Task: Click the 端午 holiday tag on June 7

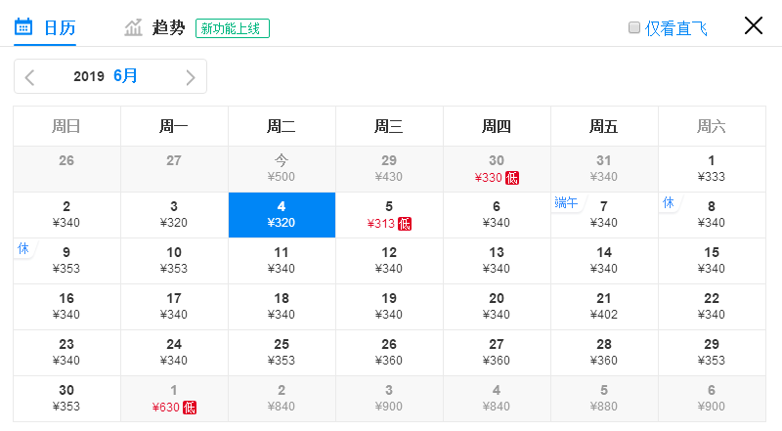Action: click(566, 202)
